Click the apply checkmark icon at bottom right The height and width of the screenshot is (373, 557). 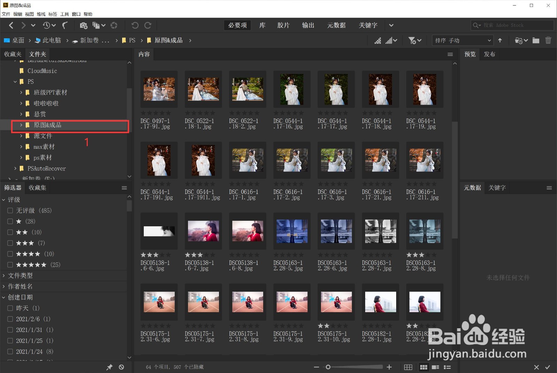point(548,367)
